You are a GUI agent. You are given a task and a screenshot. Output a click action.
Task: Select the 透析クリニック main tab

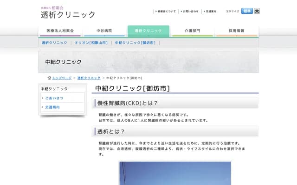click(148, 31)
